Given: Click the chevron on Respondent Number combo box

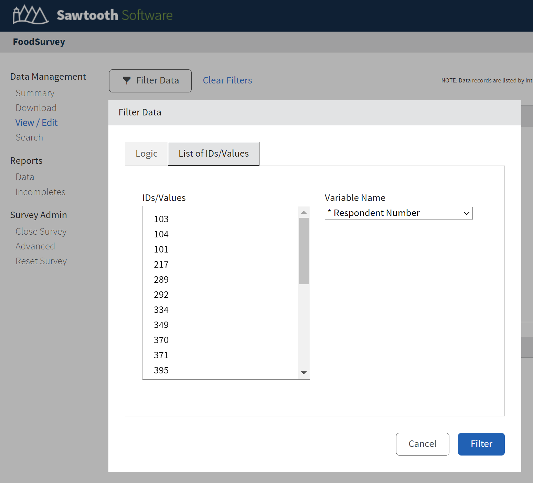Looking at the screenshot, I should [466, 213].
